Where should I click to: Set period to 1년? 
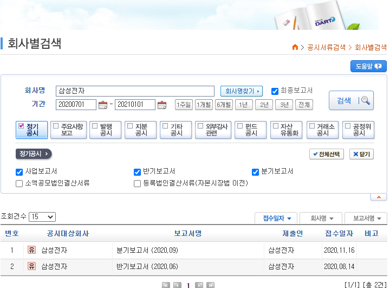coord(244,105)
